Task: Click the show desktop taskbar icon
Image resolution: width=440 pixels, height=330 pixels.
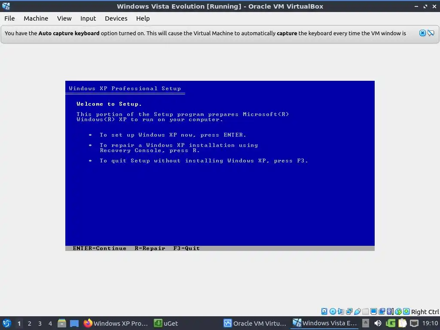Action: [x=74, y=323]
